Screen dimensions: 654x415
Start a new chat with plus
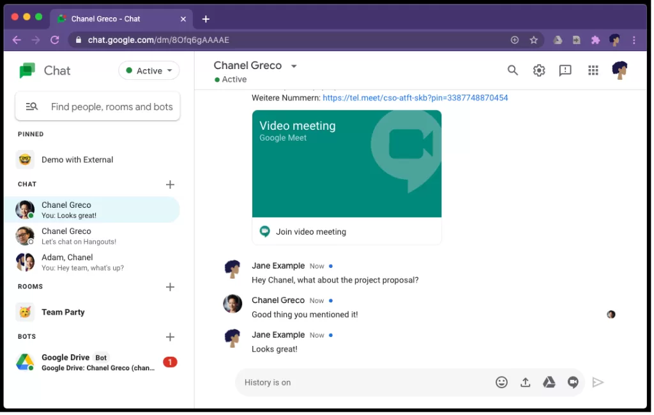(x=170, y=184)
